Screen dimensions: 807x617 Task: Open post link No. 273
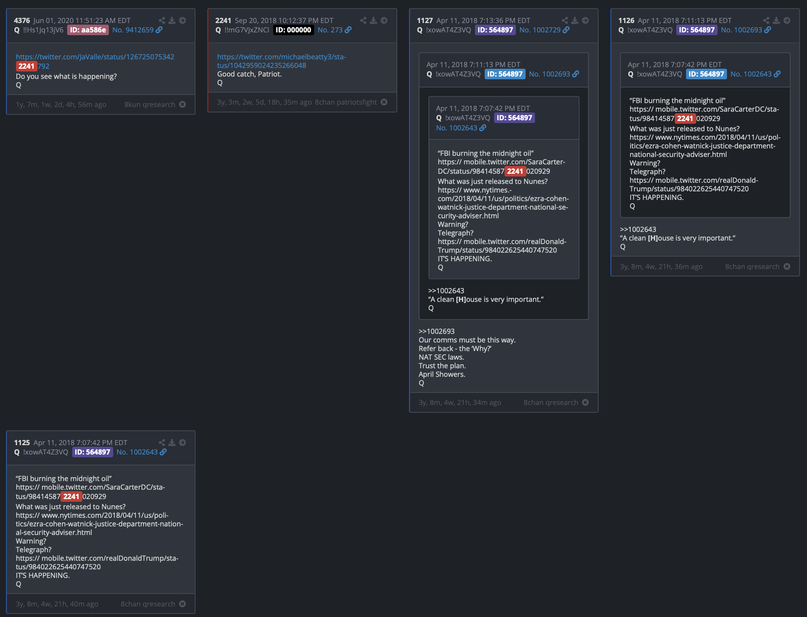(334, 30)
